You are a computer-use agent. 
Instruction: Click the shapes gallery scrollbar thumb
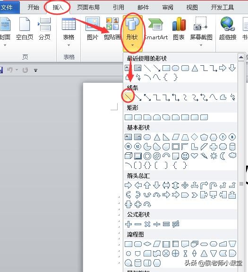pos(241,184)
